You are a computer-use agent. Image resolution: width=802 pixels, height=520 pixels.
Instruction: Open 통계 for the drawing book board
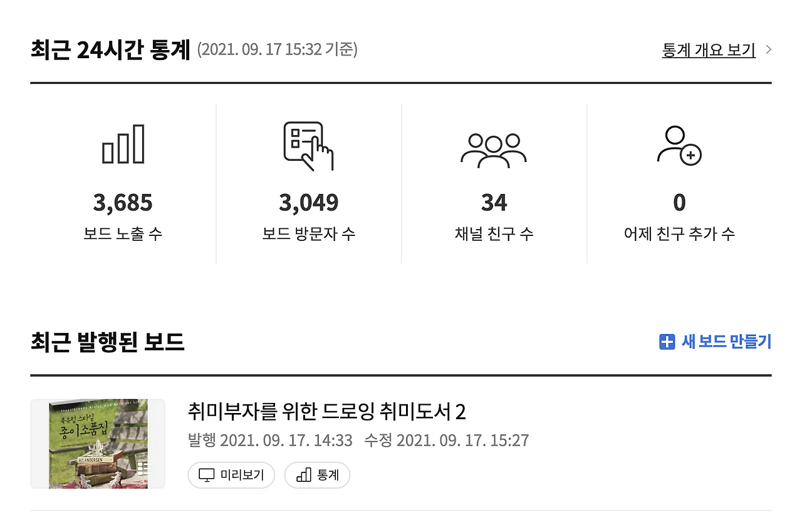(317, 475)
